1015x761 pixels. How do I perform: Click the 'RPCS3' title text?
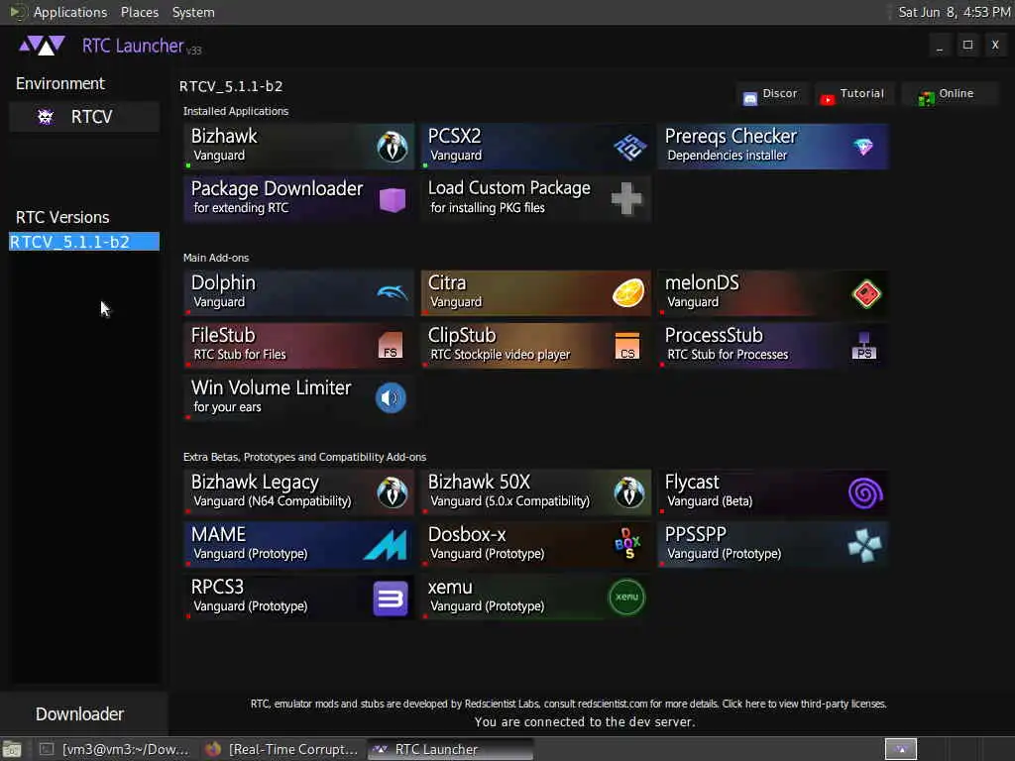click(x=217, y=587)
